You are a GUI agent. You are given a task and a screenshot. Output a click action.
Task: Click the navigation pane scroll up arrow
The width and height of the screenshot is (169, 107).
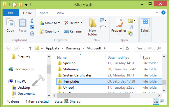(x=49, y=57)
